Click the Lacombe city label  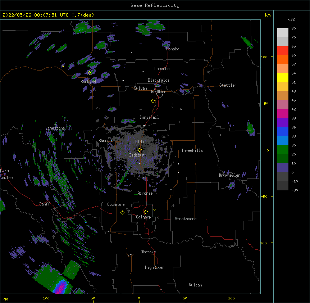(x=162, y=69)
